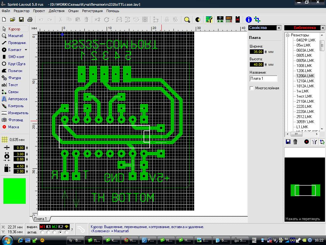Viewport: 326px width, 245px height.
Task: Activate the Ф layer radio button
Action: point(67,232)
